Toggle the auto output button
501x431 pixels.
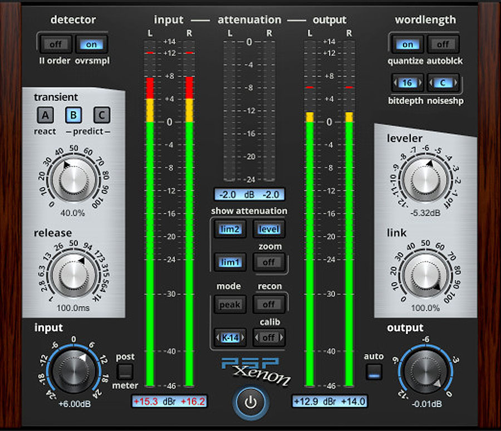click(x=374, y=371)
